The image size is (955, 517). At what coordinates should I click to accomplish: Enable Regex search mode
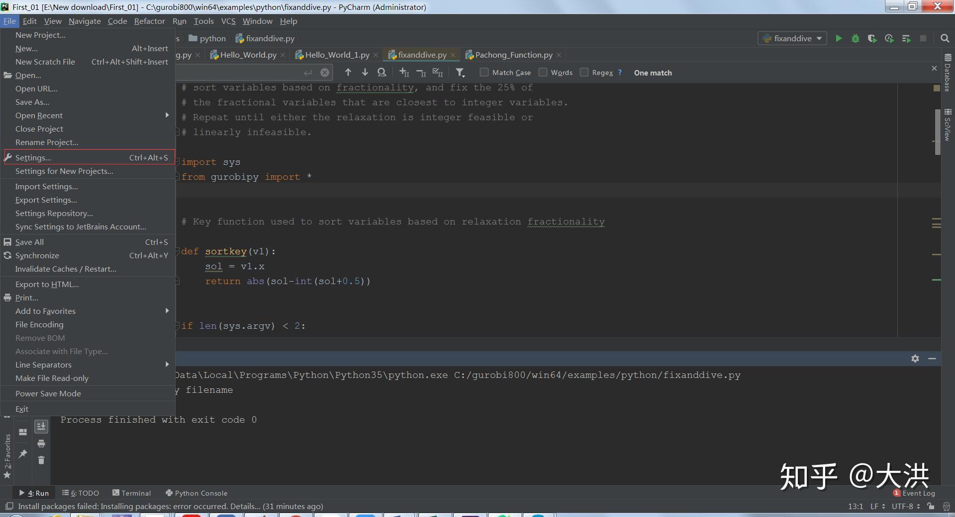(584, 72)
